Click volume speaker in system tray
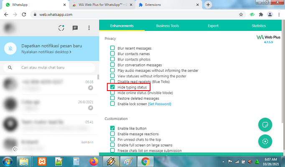This screenshot has height=167, width=285. [250, 162]
